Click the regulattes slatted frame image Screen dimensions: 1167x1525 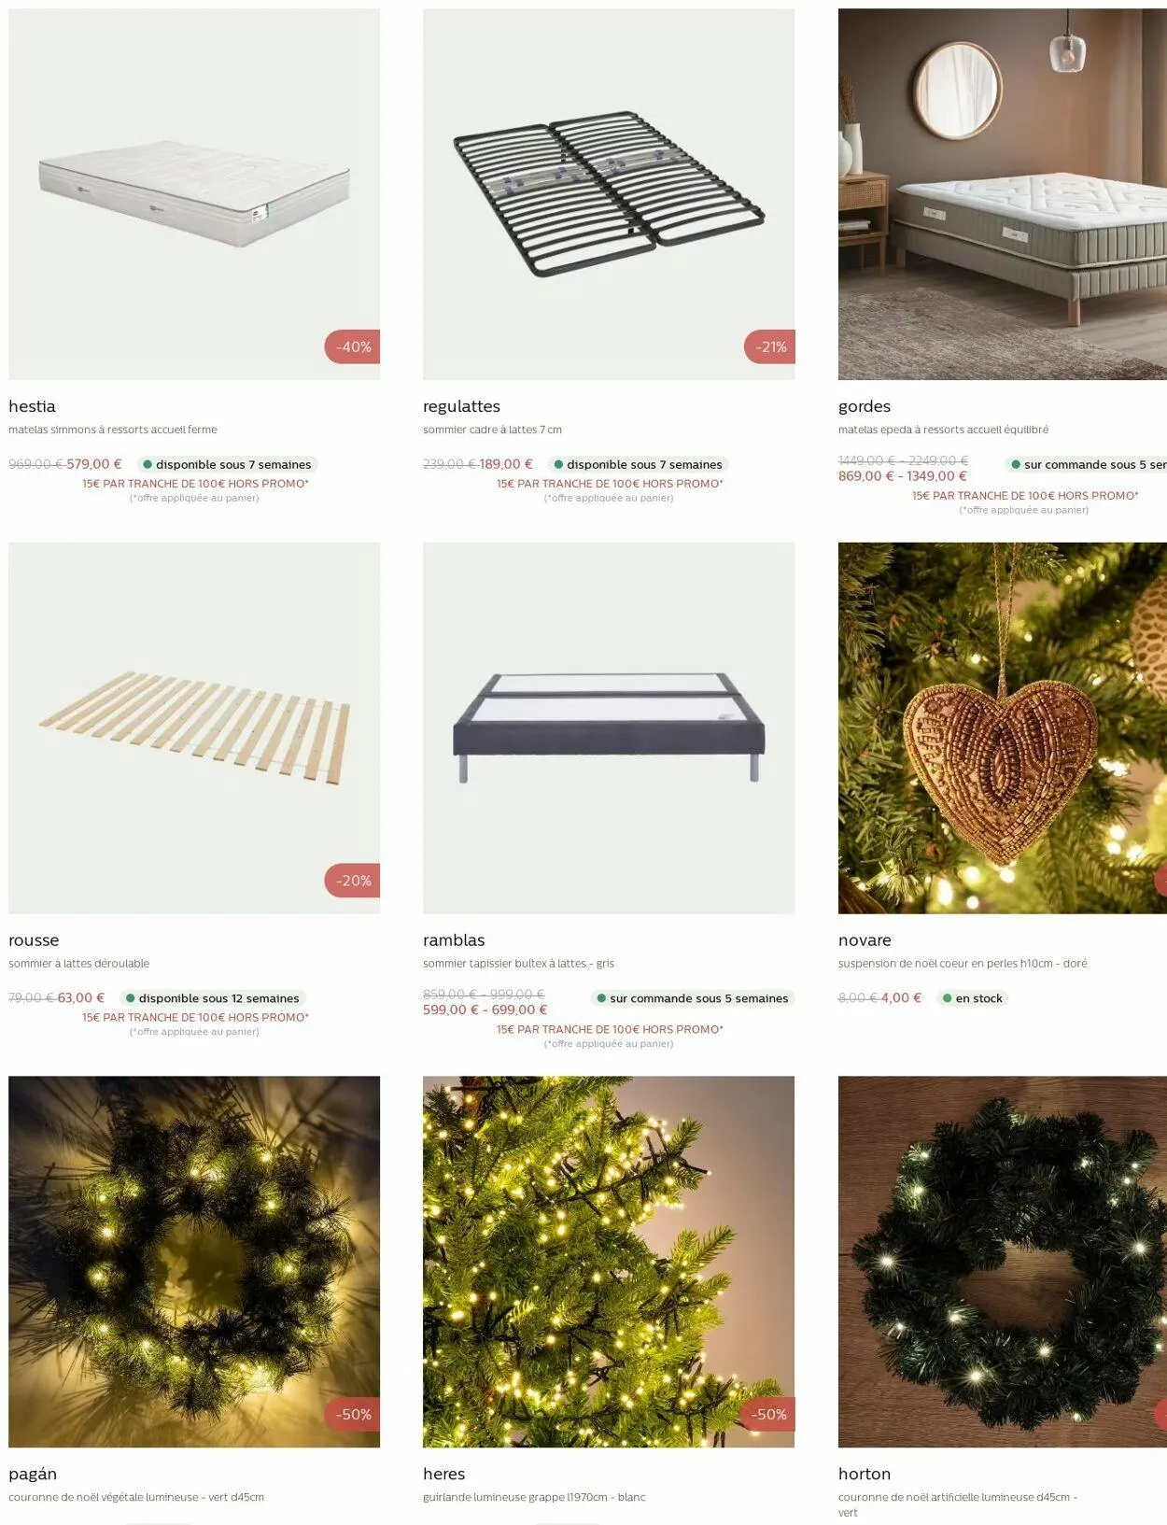click(609, 194)
